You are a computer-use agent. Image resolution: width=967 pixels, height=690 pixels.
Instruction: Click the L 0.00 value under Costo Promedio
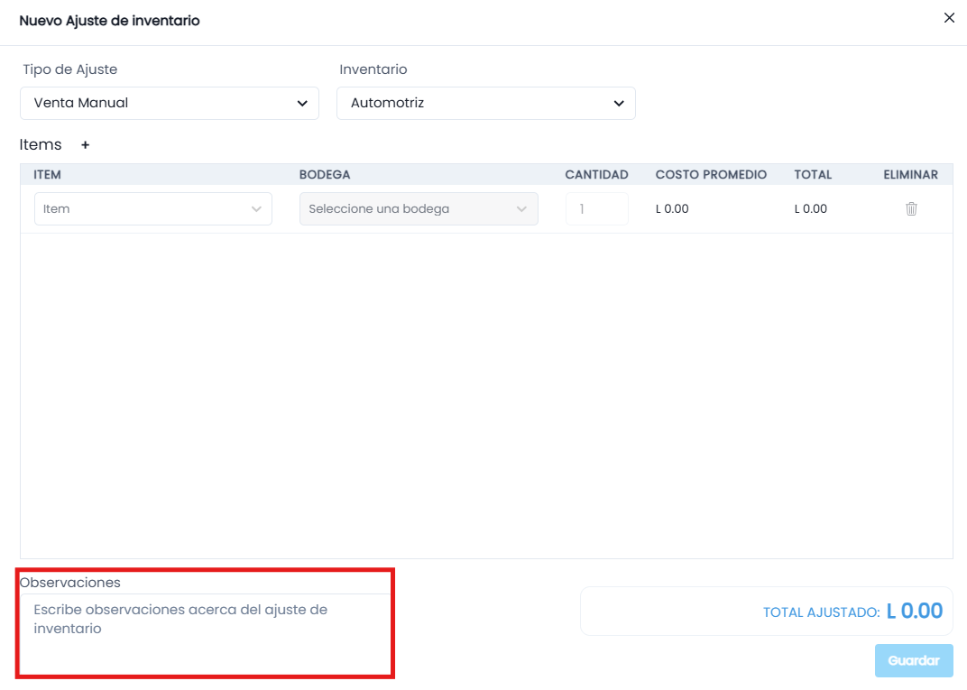coord(672,209)
